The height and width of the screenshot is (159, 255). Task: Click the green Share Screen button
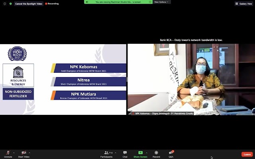(140, 154)
